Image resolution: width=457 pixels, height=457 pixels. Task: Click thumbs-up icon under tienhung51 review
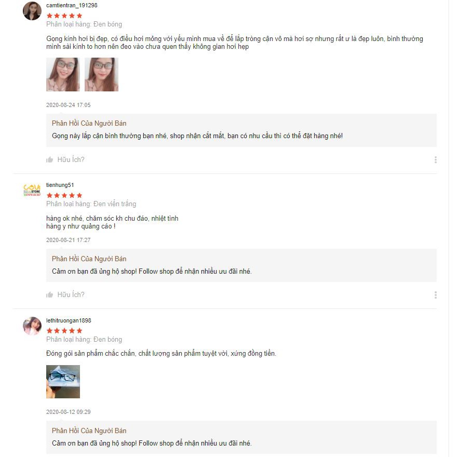(x=49, y=294)
